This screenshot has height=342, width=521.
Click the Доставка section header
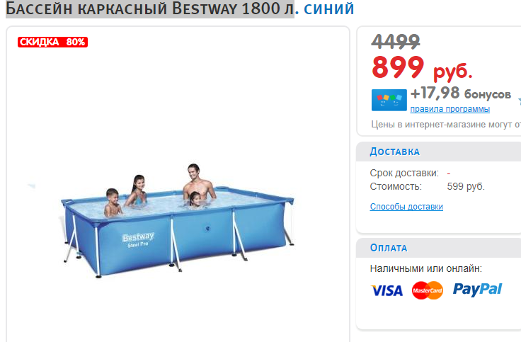[395, 152]
